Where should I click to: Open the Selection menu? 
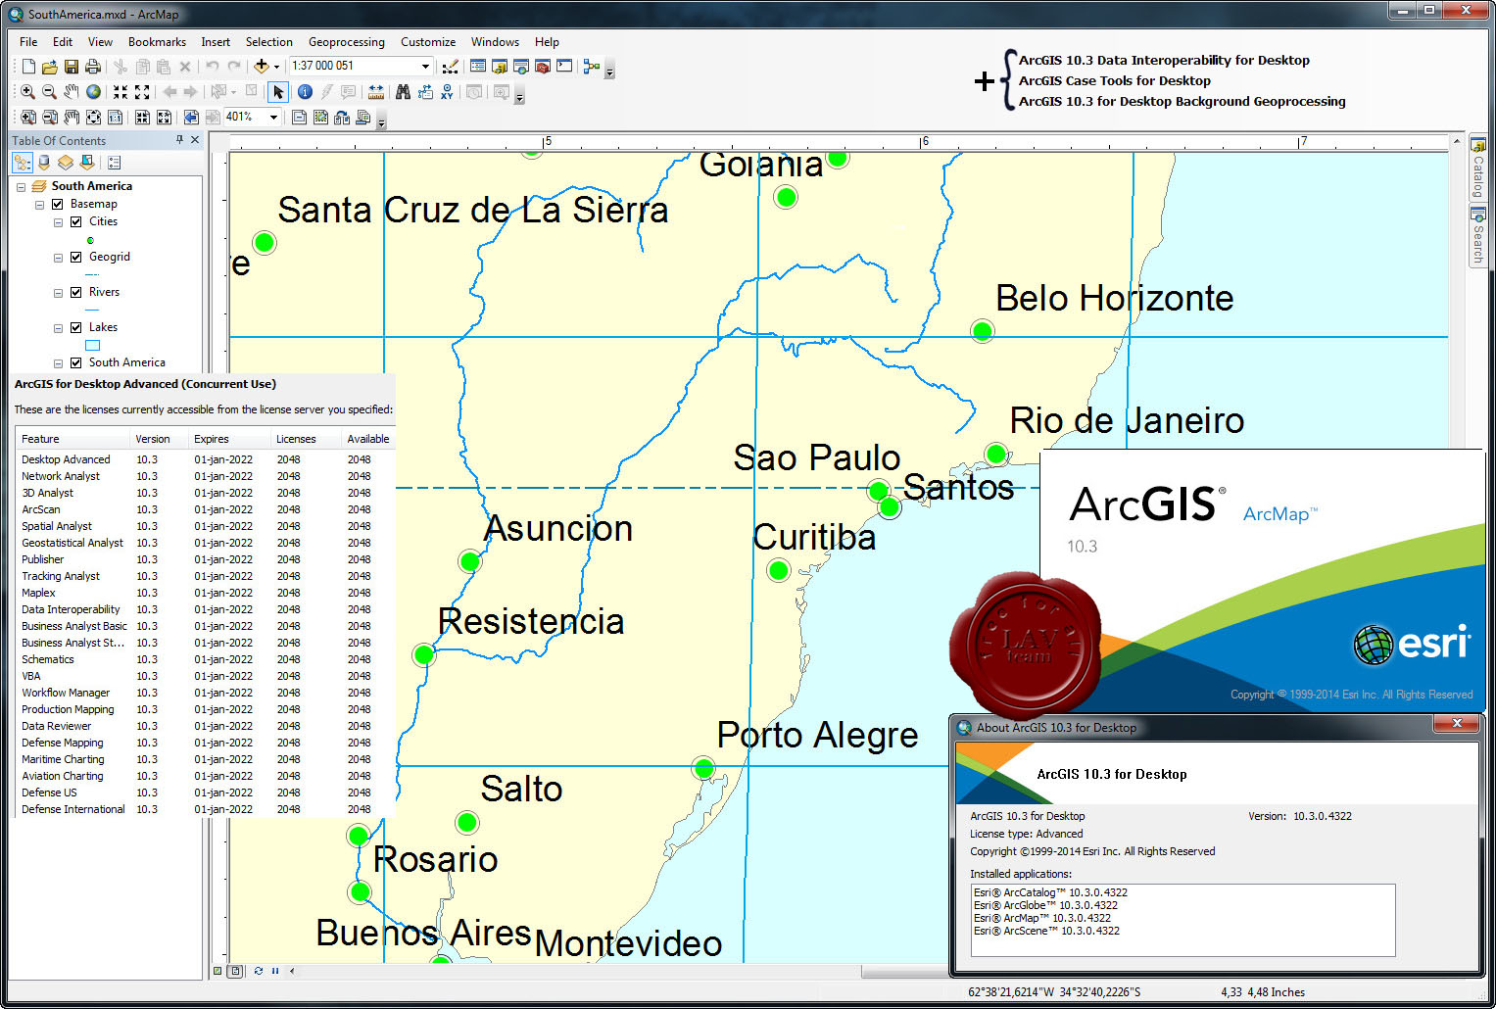[x=269, y=42]
